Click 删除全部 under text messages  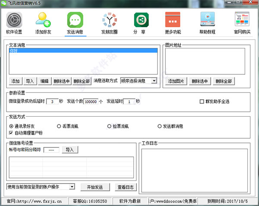[x=82, y=81]
